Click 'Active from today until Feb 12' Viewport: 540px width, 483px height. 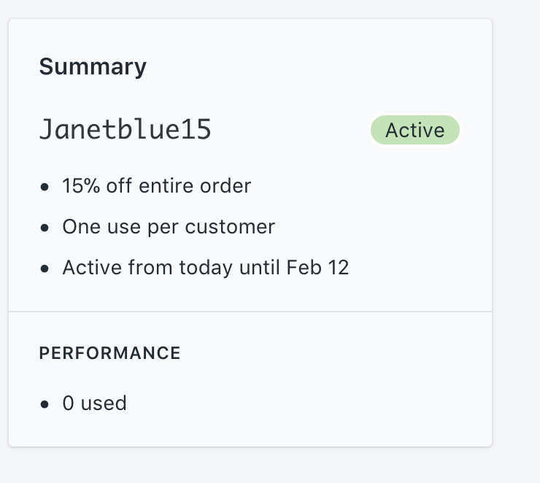[206, 268]
